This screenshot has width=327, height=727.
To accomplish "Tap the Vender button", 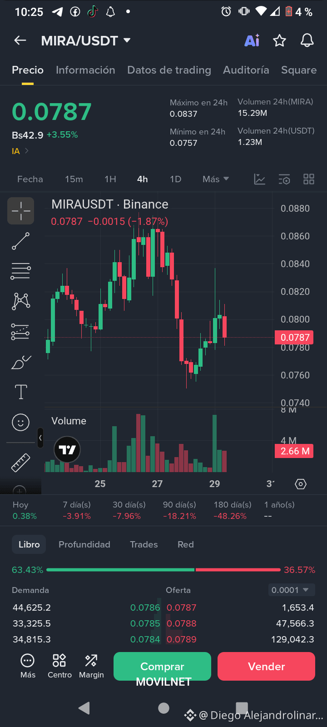I will pyautogui.click(x=266, y=666).
